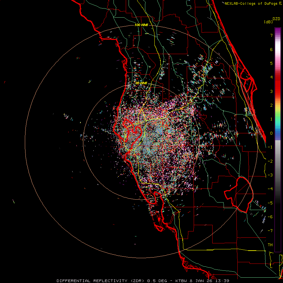Click the -5 value on color scale
This screenshot has width=283, height=283.
270,203
